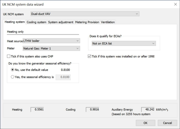Go to the Metering Provision tab
Screen dimensions: 180x129
tap(87, 22)
